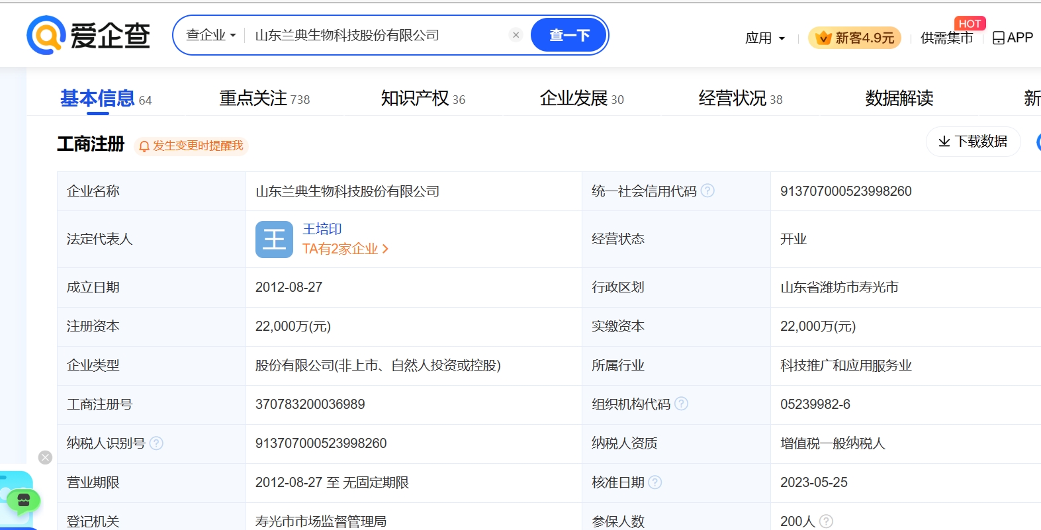The width and height of the screenshot is (1041, 530).
Task: Open the 应用 dropdown menu
Action: point(765,38)
